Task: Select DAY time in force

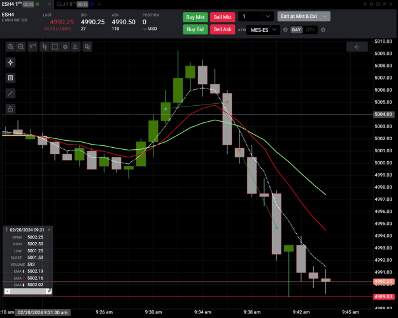Action: coord(296,30)
